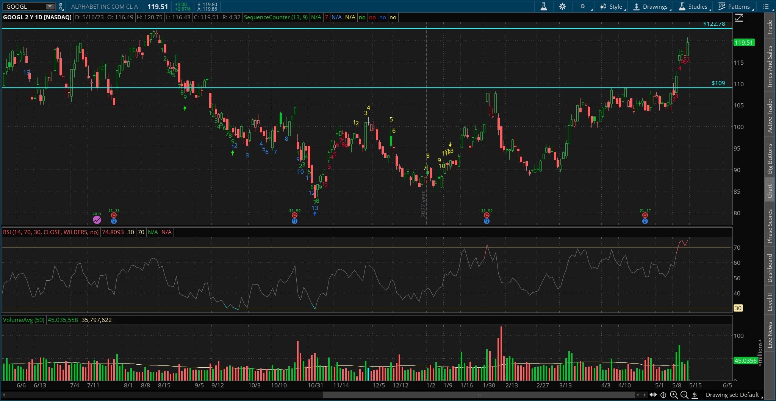Open the Patterns menu
This screenshot has width=776, height=401.
(734, 6)
